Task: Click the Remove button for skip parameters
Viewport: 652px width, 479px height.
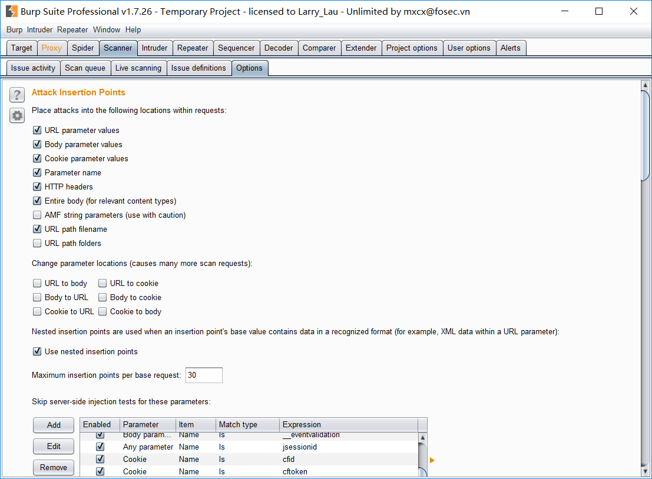Action: pyautogui.click(x=54, y=467)
